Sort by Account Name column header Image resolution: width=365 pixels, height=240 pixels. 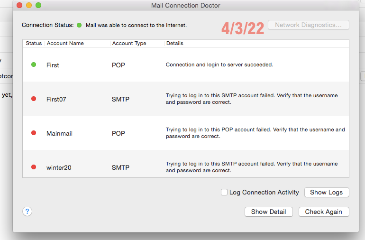pos(65,43)
